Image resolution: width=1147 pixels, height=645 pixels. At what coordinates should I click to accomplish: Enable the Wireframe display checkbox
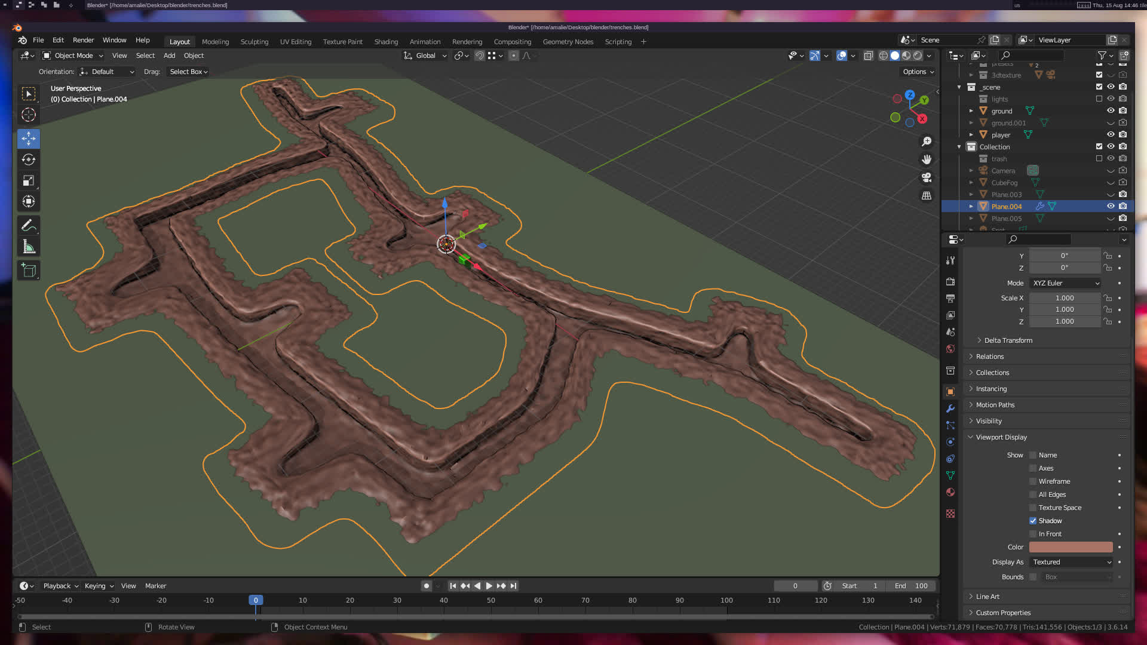1033,481
